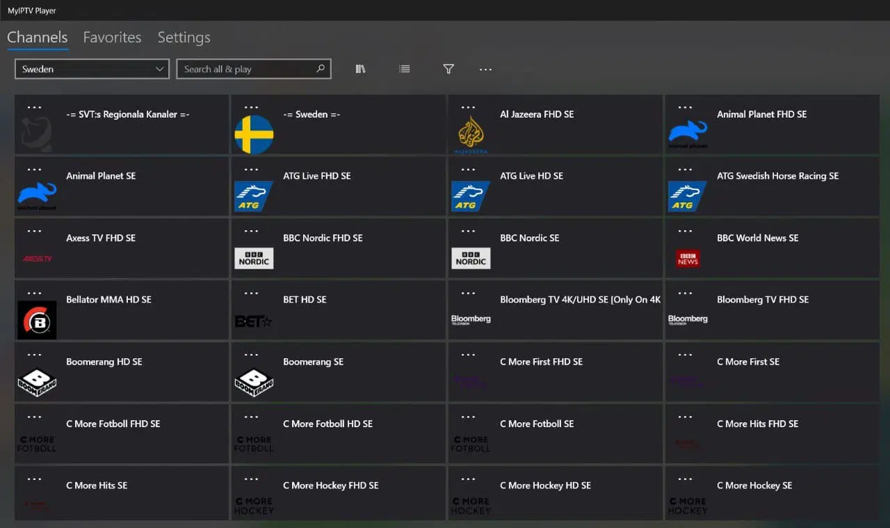The image size is (890, 528).
Task: Click the Sweden flag channel logo
Action: (x=254, y=134)
